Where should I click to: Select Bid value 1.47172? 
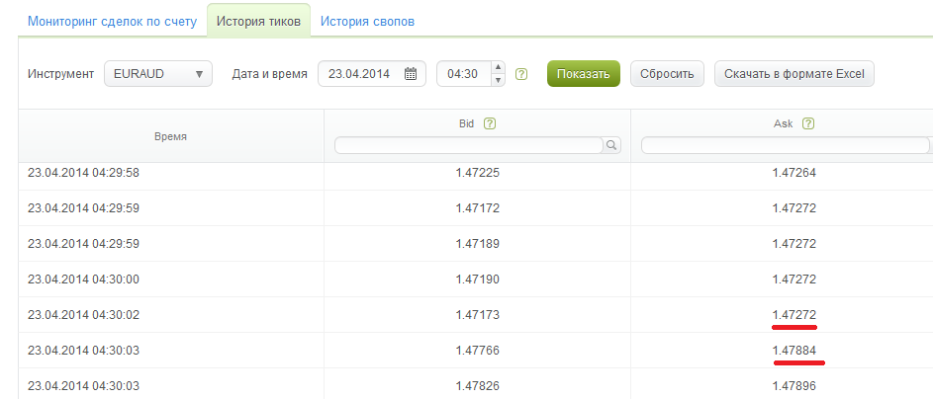point(477,208)
